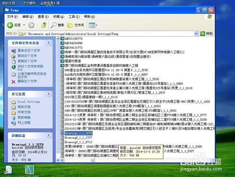Select the file ending _1_1_5530

[x=112, y=79]
